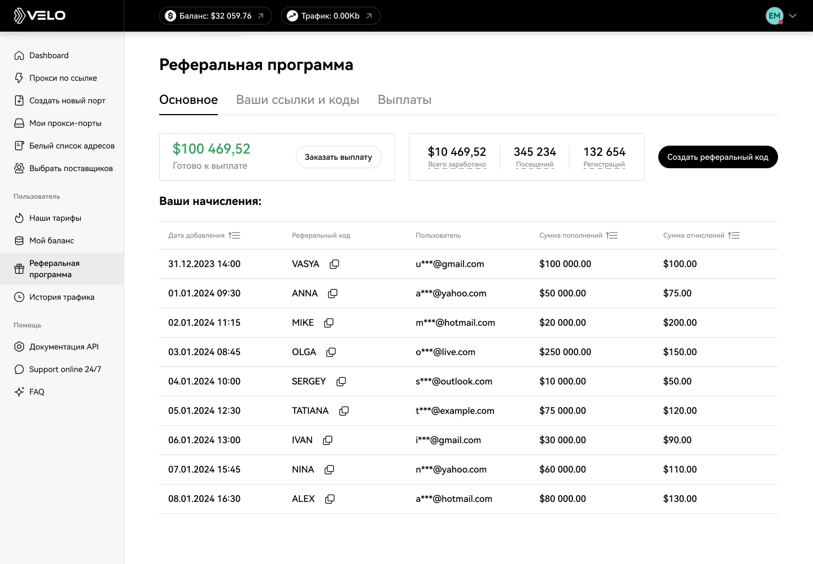813x564 pixels.
Task: Copy the MIKE referral code
Action: pos(329,323)
